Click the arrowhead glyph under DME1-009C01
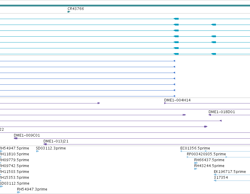Viewport: 250px width, 194px height. (16, 138)
